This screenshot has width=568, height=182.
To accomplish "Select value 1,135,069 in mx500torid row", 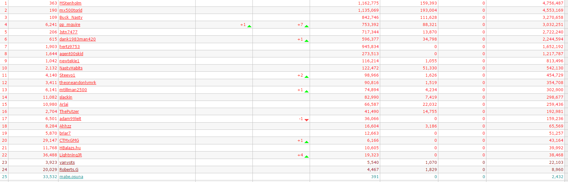I will 368,10.
